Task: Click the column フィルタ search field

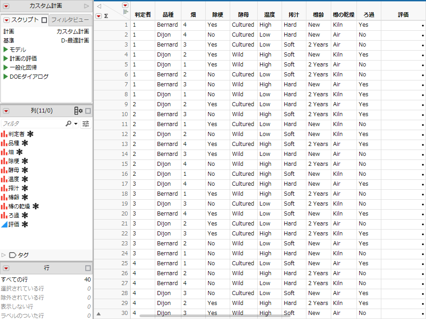Action: coord(32,124)
